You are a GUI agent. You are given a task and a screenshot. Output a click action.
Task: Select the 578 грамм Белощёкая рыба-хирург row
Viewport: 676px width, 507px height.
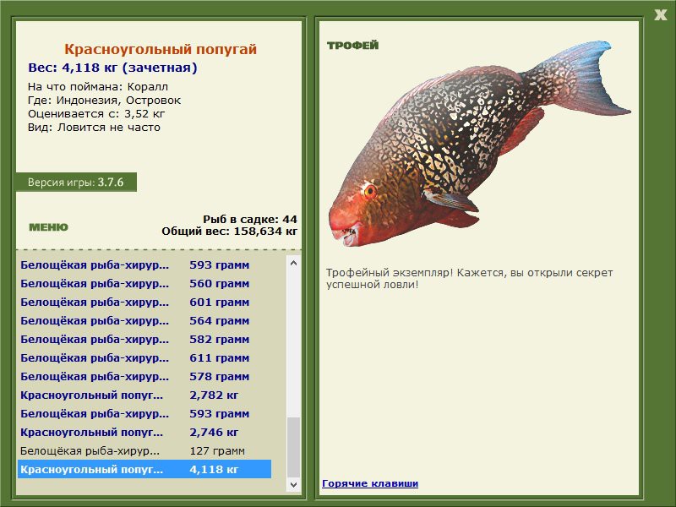click(x=144, y=376)
